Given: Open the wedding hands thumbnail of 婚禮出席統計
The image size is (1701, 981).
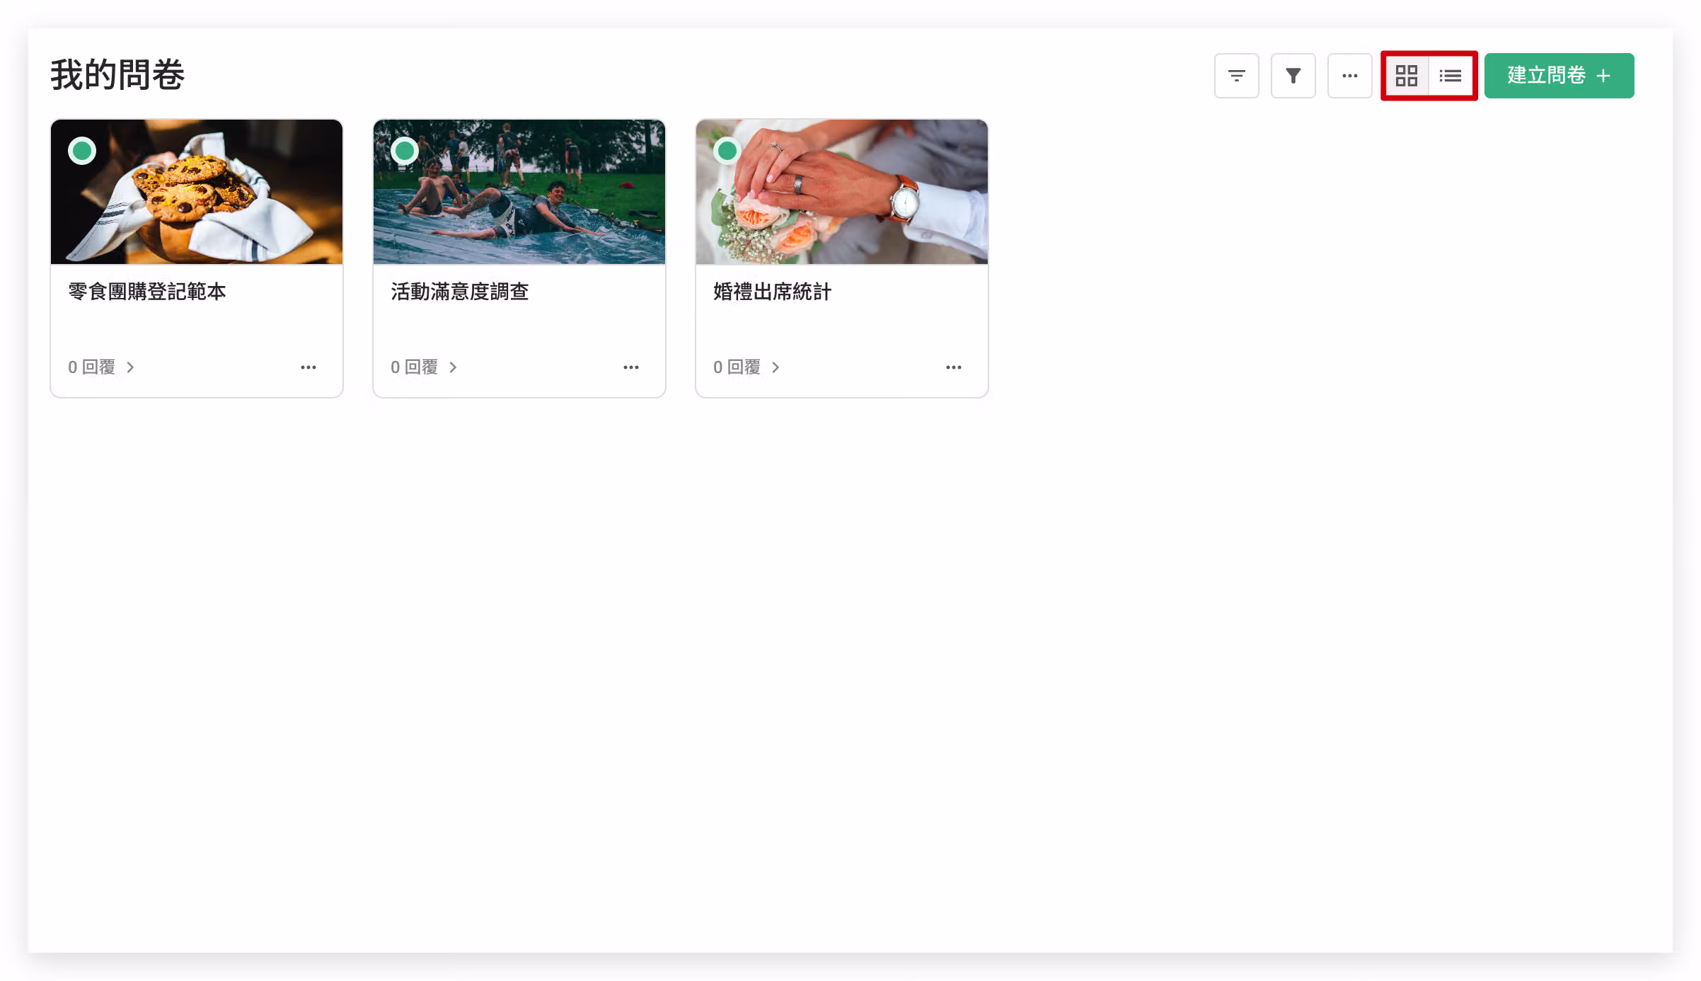Looking at the screenshot, I should pos(842,192).
